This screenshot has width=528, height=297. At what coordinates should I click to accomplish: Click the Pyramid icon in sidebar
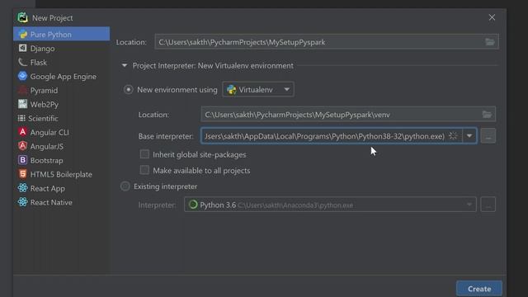[22, 90]
